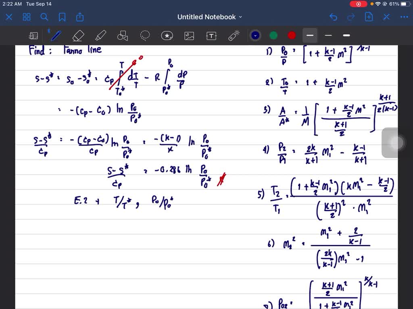
Task: Open the Shapes tool
Action: tap(122, 35)
